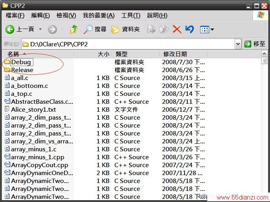
Task: Click the Copy To folder toolbar icon
Action: point(164,29)
